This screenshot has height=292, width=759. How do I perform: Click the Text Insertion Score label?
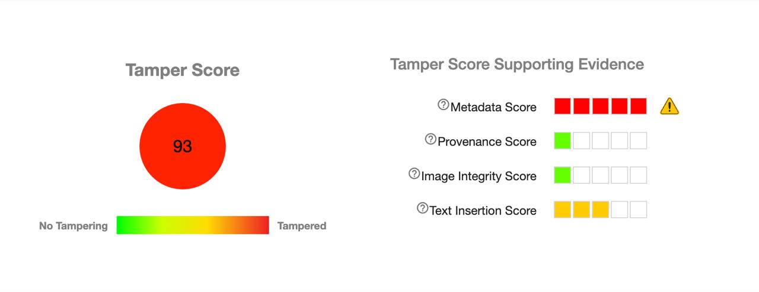[483, 210]
